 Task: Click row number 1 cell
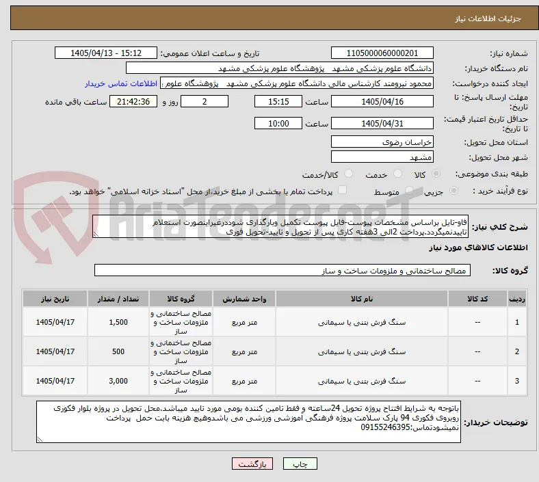pyautogui.click(x=516, y=322)
